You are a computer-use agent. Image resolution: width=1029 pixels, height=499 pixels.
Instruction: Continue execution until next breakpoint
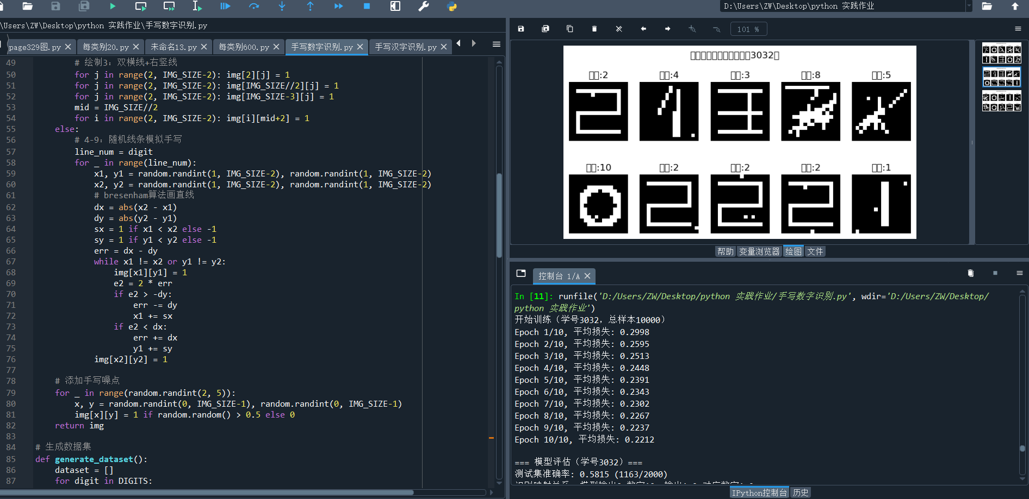338,6
